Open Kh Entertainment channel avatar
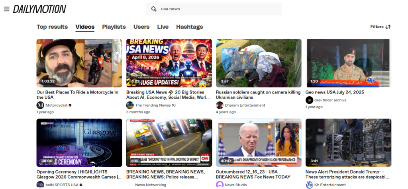 tap(309, 185)
